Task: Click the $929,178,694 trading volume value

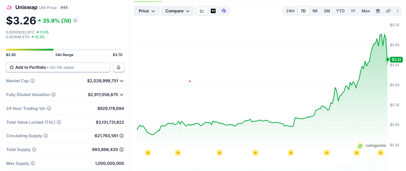Action: [111, 108]
